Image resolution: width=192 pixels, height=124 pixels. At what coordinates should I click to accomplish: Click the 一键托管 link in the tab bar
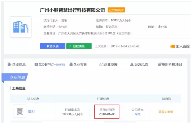[x=59, y=65]
